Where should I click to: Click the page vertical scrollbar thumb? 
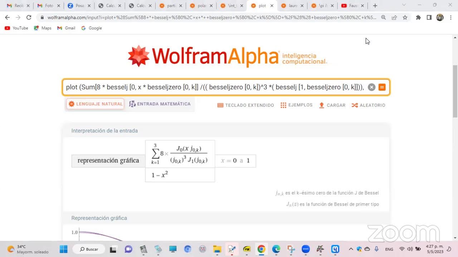pyautogui.click(x=455, y=91)
